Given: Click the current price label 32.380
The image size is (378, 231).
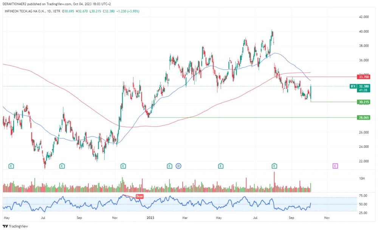Looking at the screenshot, I should [364, 86].
